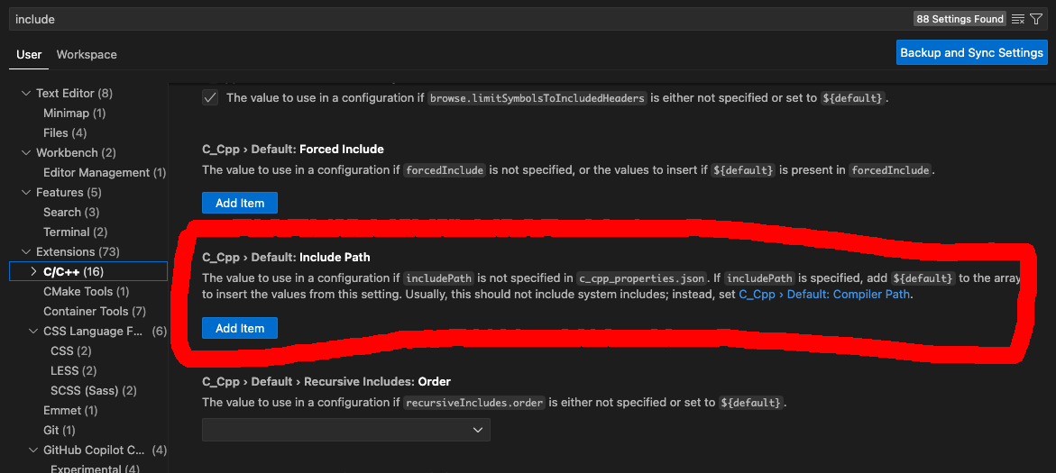
Task: Select the User settings tab
Action: pos(29,54)
